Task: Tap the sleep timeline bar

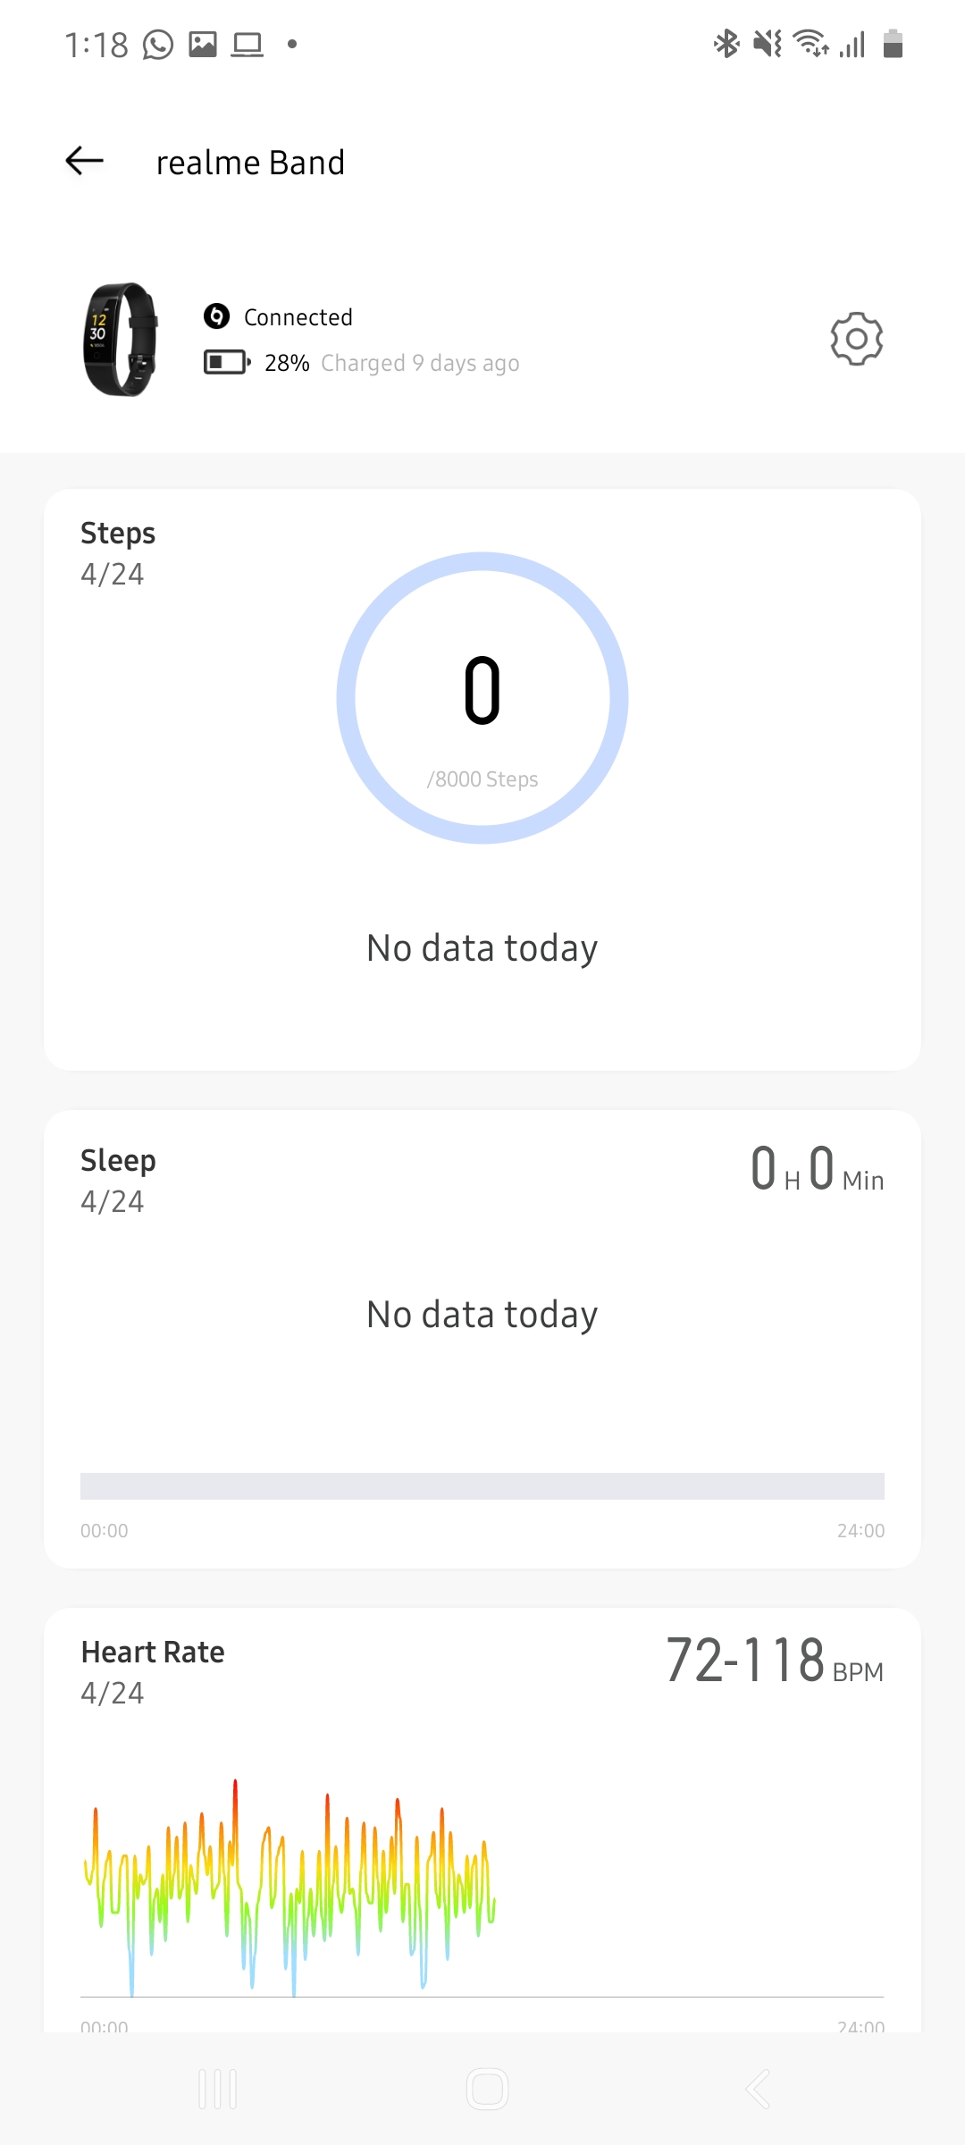Action: (x=482, y=1486)
